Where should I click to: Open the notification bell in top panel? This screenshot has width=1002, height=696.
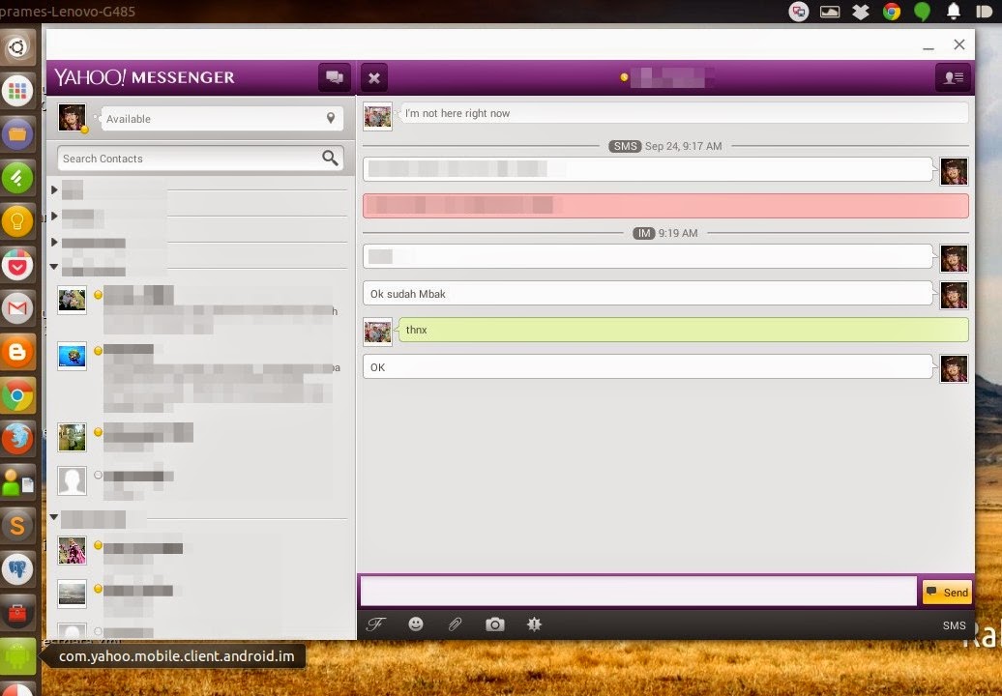[x=953, y=11]
